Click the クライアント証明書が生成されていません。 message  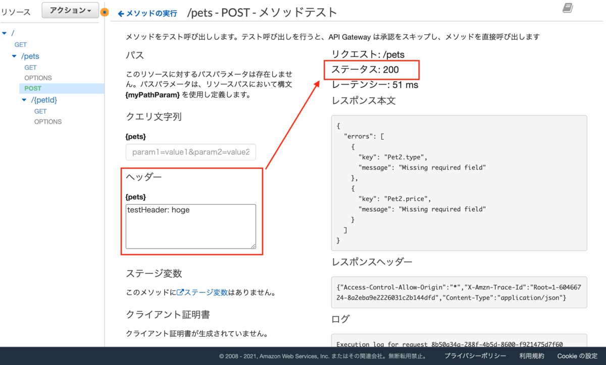pyautogui.click(x=196, y=333)
